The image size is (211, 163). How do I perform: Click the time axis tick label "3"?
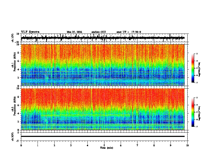pos(71,145)
